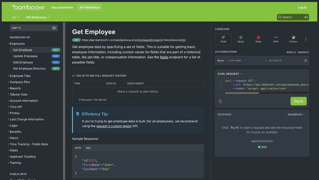Click POST badge next to Update Employee
Viewport: 319px width, 180px height.
(x=56, y=56)
